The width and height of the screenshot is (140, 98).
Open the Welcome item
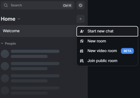[x=38, y=31]
